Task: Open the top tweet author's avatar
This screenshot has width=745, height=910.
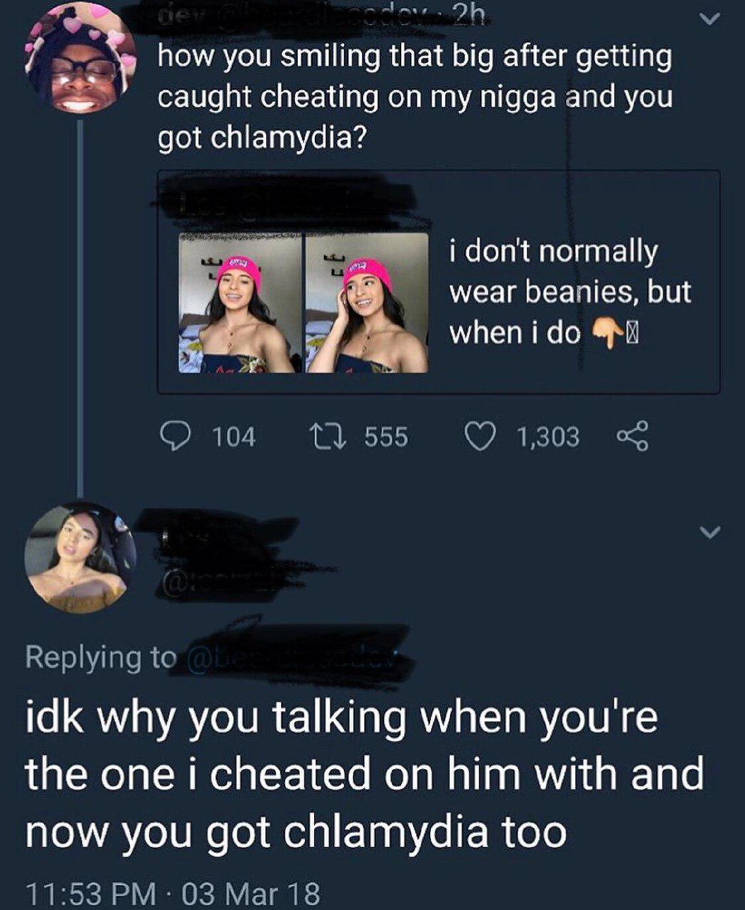Action: click(80, 58)
